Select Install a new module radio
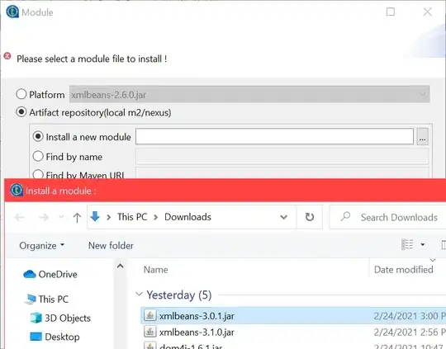Viewport: 446px width, 349px height. (x=38, y=137)
